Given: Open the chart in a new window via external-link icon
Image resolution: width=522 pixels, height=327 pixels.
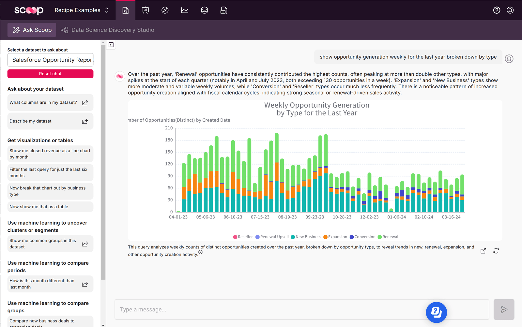Looking at the screenshot, I should tap(483, 251).
